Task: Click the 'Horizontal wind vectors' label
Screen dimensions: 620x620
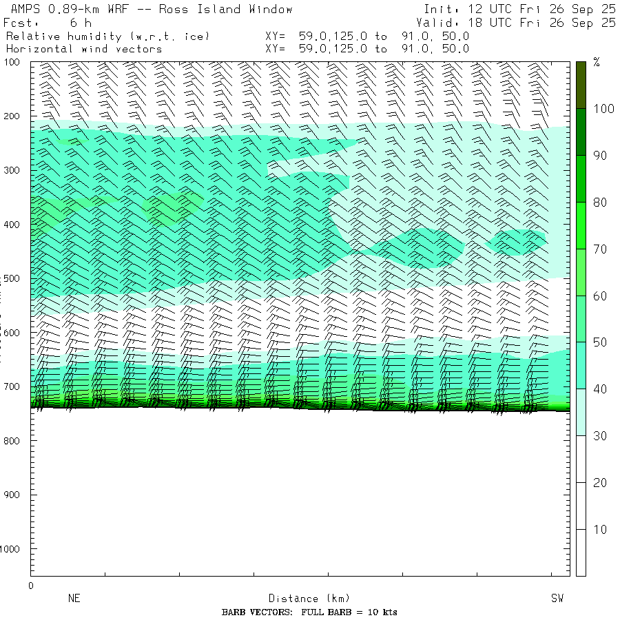Action: coord(84,49)
